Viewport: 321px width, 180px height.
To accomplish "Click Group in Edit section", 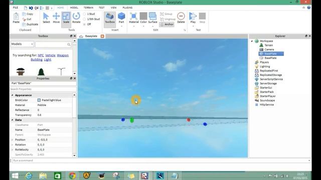I will pyautogui.click(x=166, y=14).
